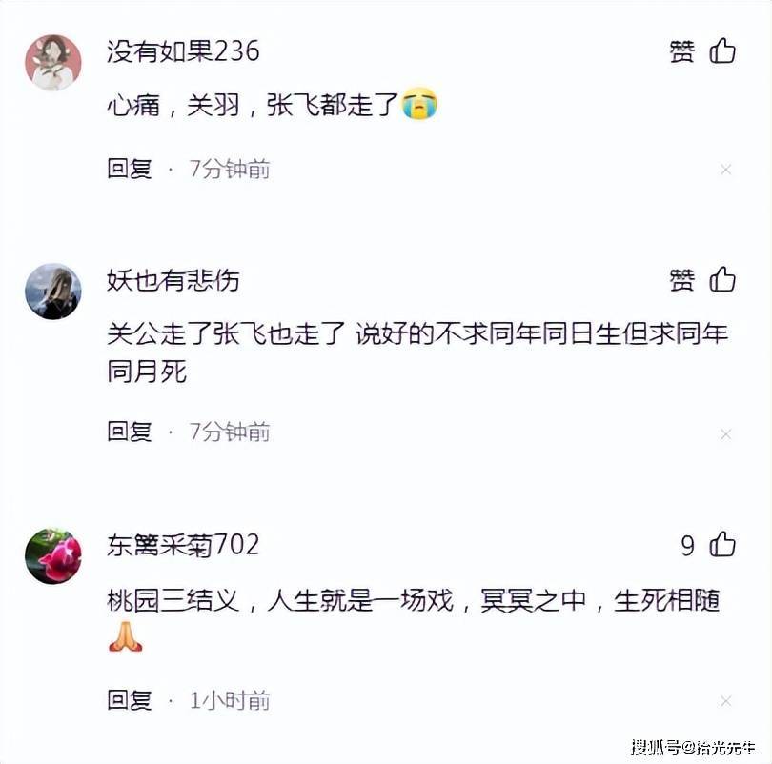Screen dimensions: 772x764
Task: Click the crying emoji in first comment
Action: click(419, 104)
